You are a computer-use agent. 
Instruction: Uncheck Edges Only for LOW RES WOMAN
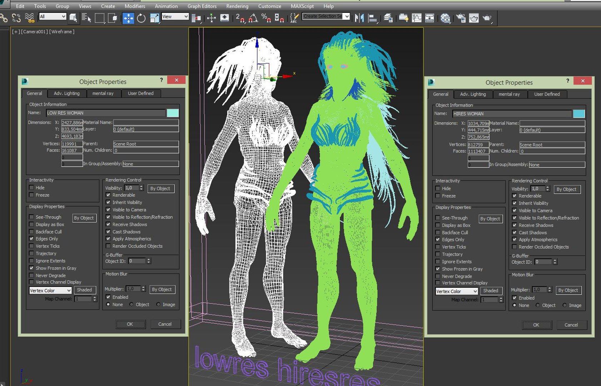(x=31, y=239)
